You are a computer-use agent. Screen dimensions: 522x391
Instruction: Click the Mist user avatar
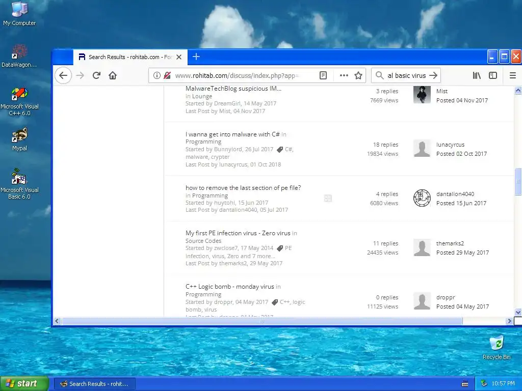[x=422, y=95]
